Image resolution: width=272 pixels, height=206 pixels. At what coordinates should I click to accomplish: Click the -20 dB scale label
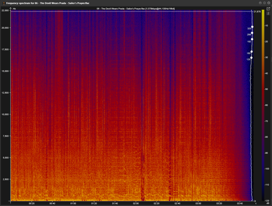point(267,42)
